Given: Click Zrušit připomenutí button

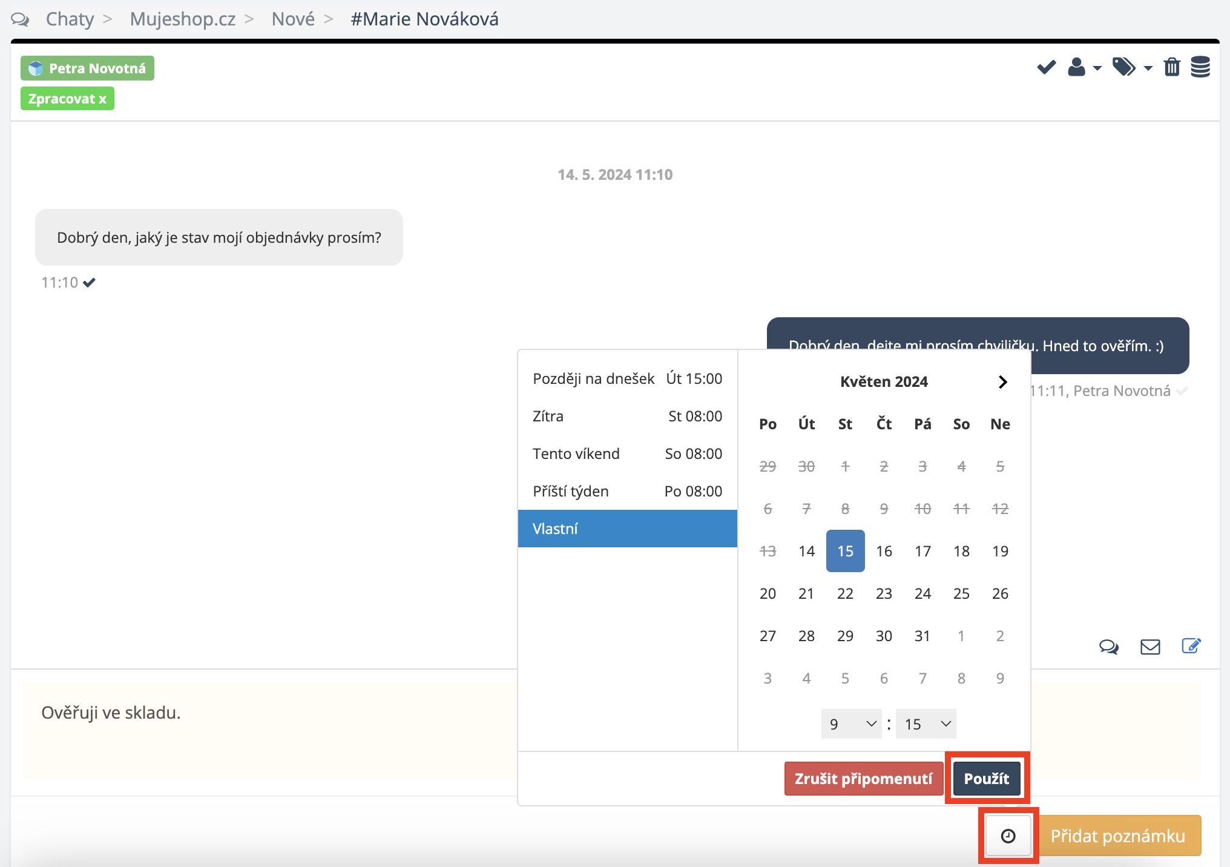Looking at the screenshot, I should pos(863,779).
